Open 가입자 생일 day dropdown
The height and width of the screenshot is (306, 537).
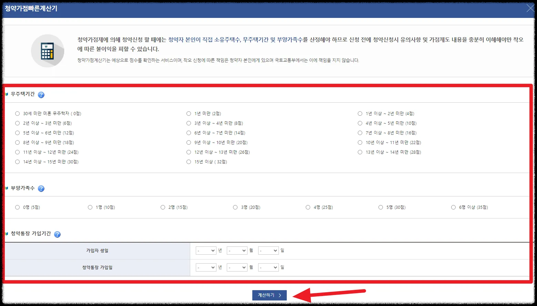[268, 251]
